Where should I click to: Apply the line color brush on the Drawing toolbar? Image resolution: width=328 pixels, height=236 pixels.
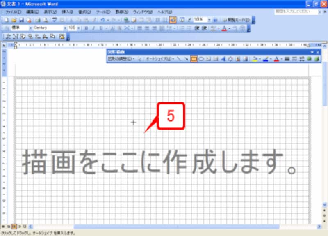[x=265, y=59]
